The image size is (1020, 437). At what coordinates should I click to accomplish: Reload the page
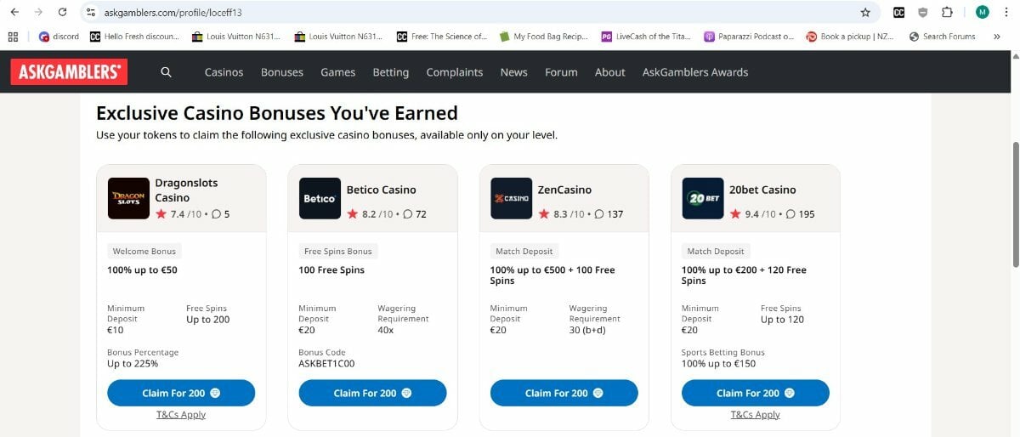(x=62, y=12)
